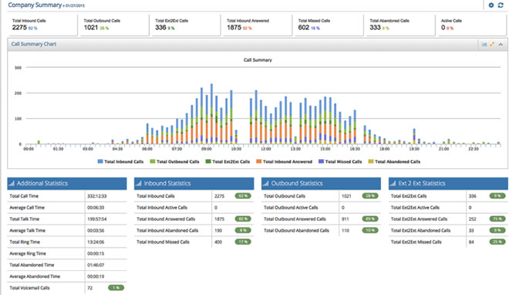Click the Total Outbound Calls 28% badge
Screen dimensions: 509x295
[x=370, y=196]
